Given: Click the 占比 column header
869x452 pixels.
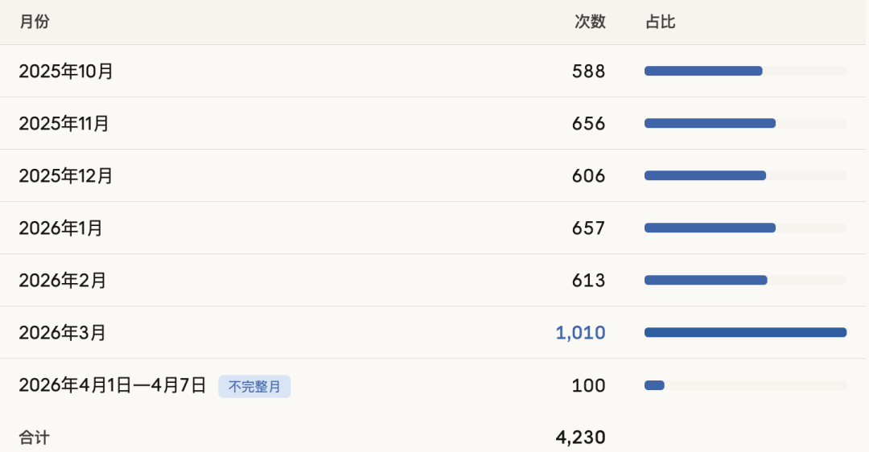Looking at the screenshot, I should [x=660, y=23].
